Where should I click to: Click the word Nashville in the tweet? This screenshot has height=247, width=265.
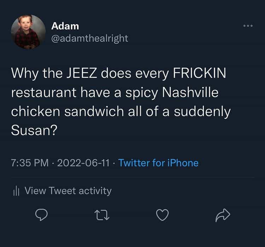[x=190, y=93]
